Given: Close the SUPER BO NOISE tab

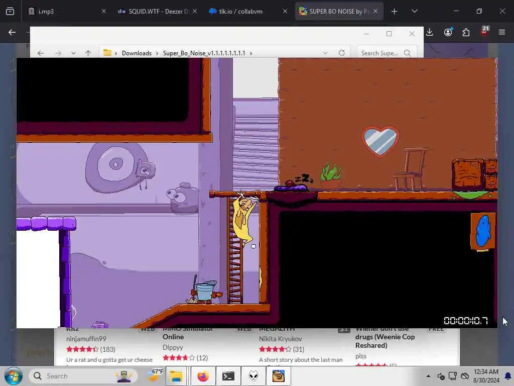Looking at the screenshot, I should coord(375,11).
